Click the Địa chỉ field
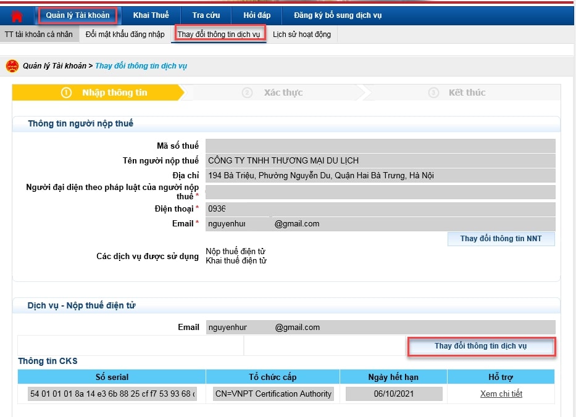Image resolution: width=576 pixels, height=417 pixels. pyautogui.click(x=380, y=175)
